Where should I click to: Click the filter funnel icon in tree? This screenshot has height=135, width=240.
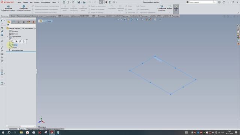(x=8, y=25)
